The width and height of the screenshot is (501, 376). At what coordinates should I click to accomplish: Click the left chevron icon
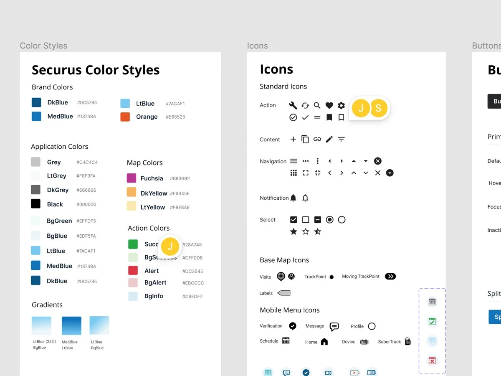(329, 173)
